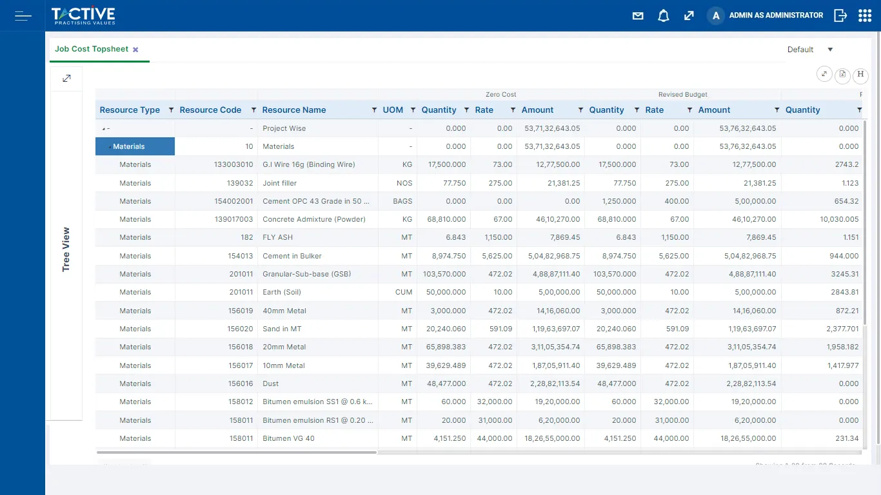Open the hamburger navigation menu
This screenshot has height=495, width=881.
(x=23, y=15)
